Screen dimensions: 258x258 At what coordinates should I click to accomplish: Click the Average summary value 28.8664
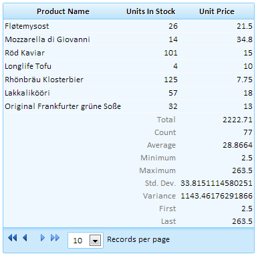click(x=237, y=145)
